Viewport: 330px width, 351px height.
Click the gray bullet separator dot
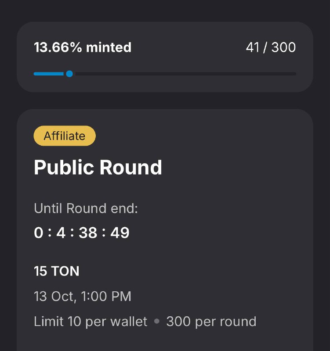(x=157, y=322)
